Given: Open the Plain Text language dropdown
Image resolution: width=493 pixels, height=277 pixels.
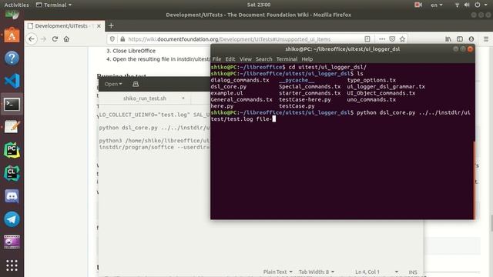Looking at the screenshot, I should (277, 272).
